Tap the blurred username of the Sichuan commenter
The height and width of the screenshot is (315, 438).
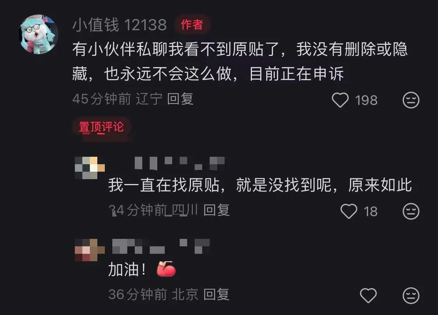179,163
